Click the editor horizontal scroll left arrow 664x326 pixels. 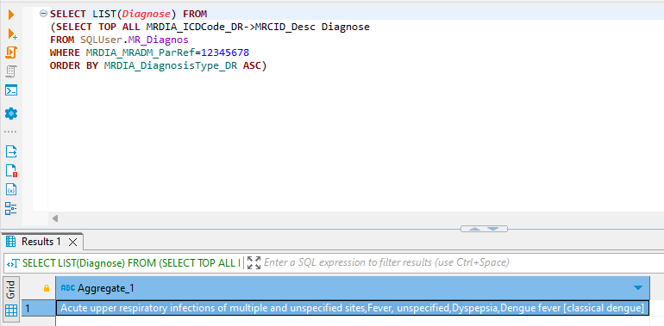click(54, 218)
